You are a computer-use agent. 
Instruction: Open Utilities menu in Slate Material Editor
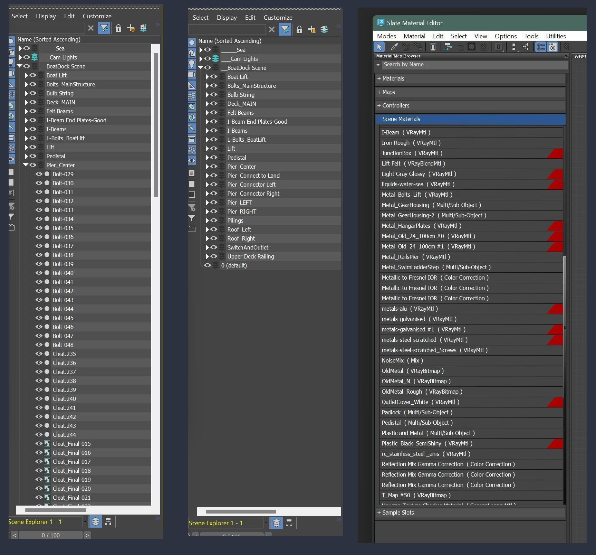point(556,36)
